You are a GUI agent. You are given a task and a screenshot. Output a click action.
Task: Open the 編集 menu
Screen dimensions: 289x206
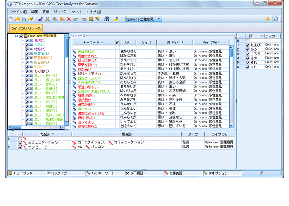34,12
